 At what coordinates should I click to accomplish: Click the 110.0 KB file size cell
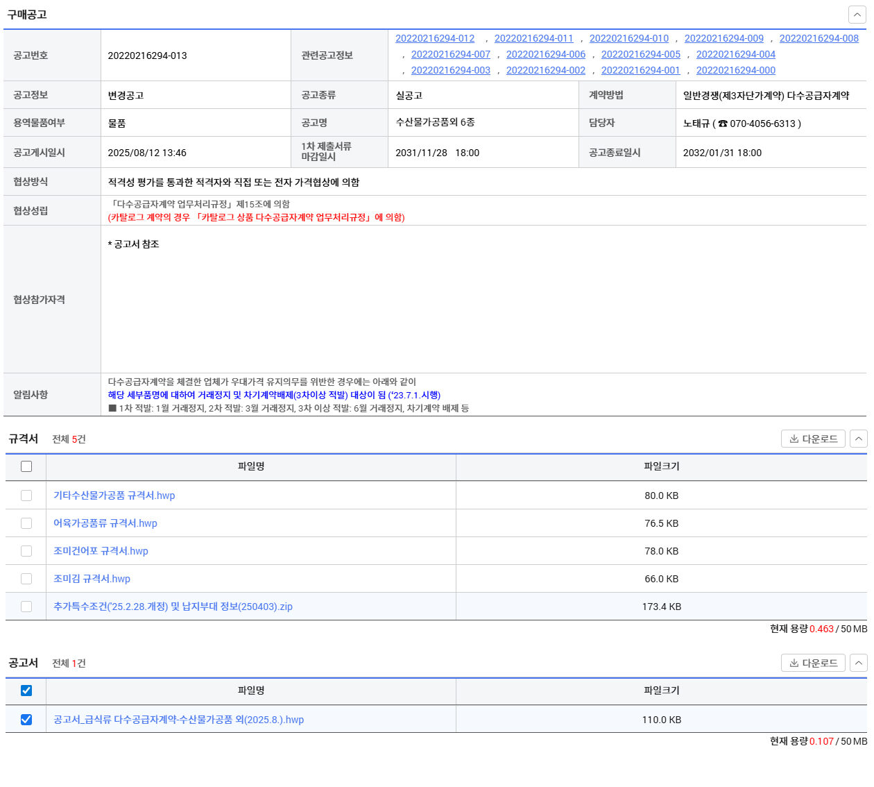662,720
